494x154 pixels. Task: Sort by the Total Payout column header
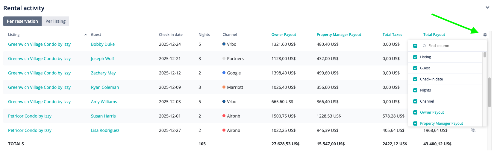tap(434, 35)
